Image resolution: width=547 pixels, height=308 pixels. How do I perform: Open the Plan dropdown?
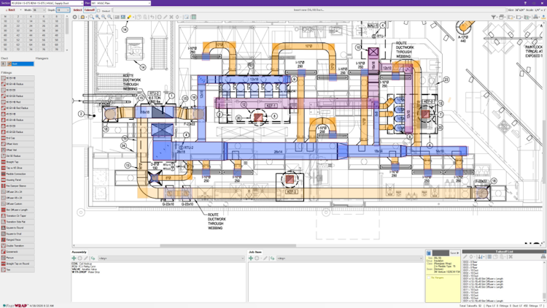tap(120, 3)
